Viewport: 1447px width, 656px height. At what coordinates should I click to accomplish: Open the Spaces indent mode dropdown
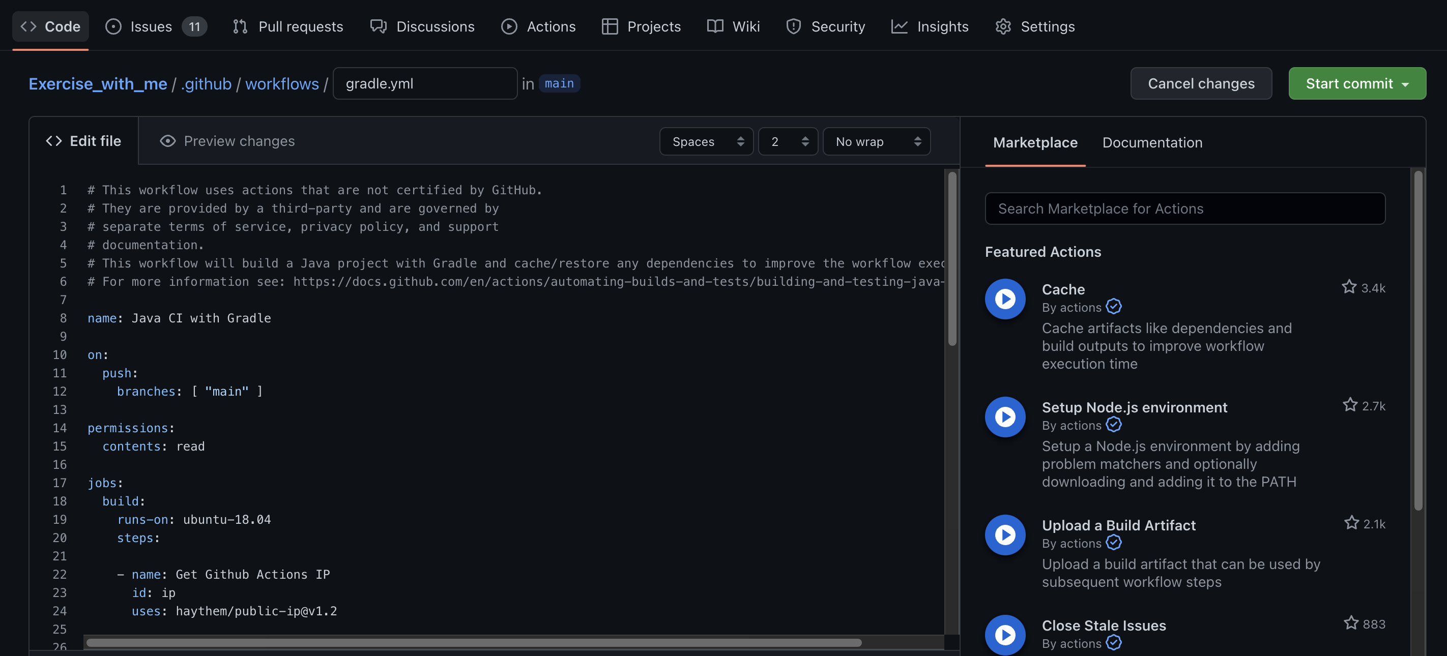pos(706,141)
